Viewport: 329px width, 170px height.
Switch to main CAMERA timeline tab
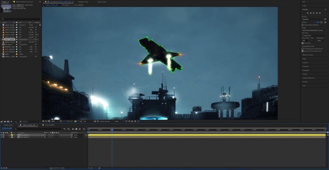click(50, 125)
